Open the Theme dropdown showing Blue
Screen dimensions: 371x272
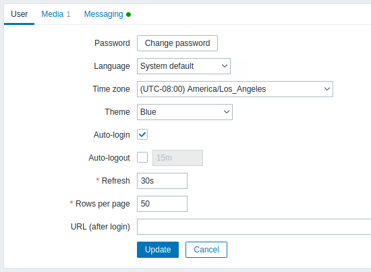185,112
